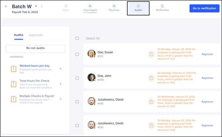The image size is (222, 137).
Task: Check the box for Juszkiewicz, David January 29 row
Action: [x=77, y=125]
